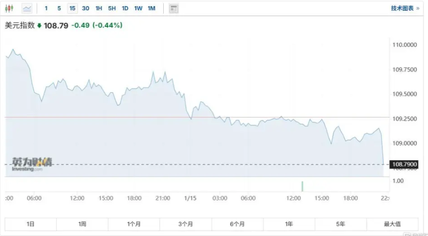Switch to 1H interval
This screenshot has width=428, height=236.
[x=98, y=9]
